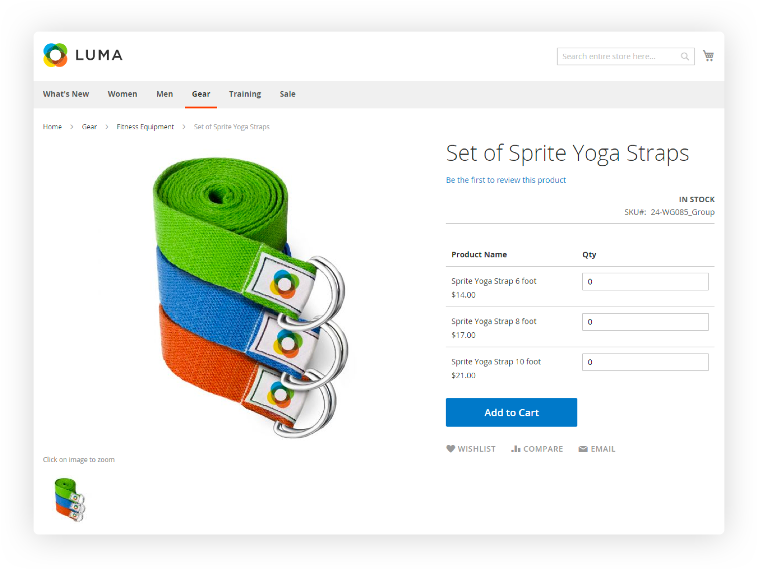
Task: Click the breadcrumb separator arrow after Home
Action: tap(71, 127)
